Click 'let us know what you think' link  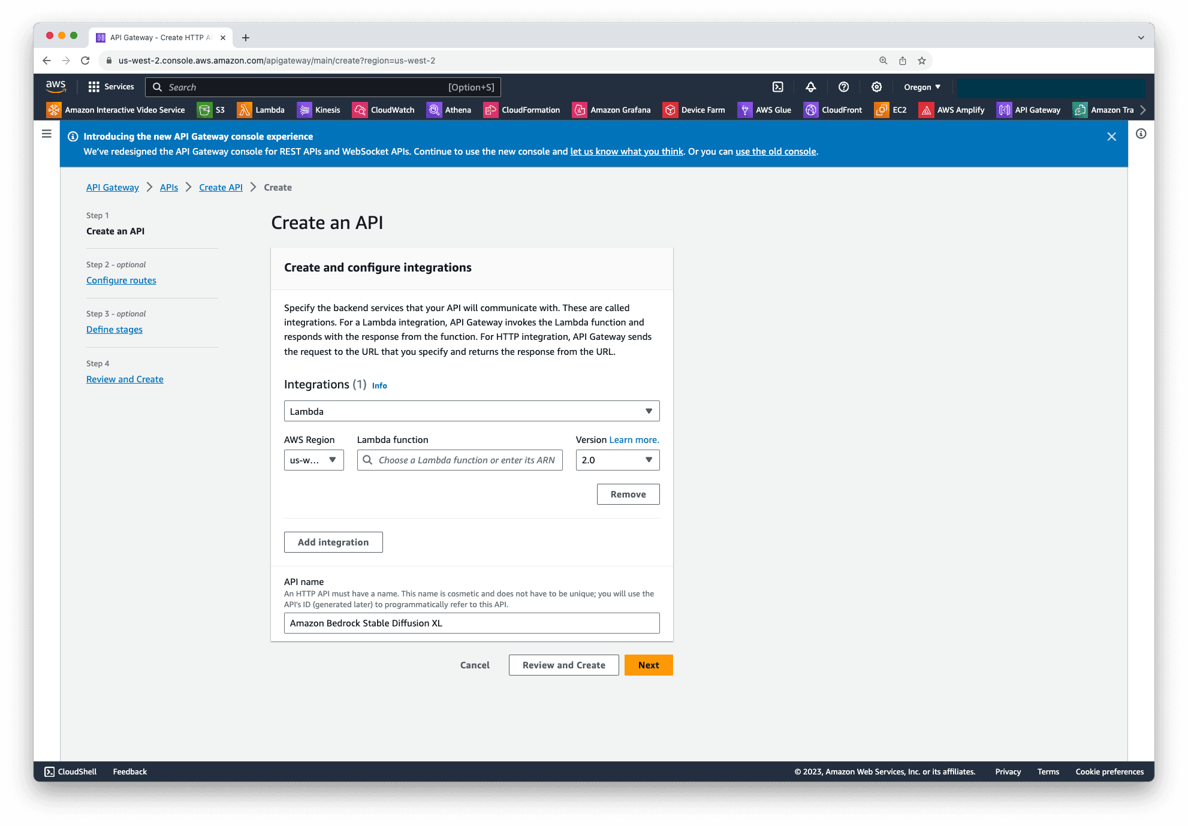tap(627, 152)
